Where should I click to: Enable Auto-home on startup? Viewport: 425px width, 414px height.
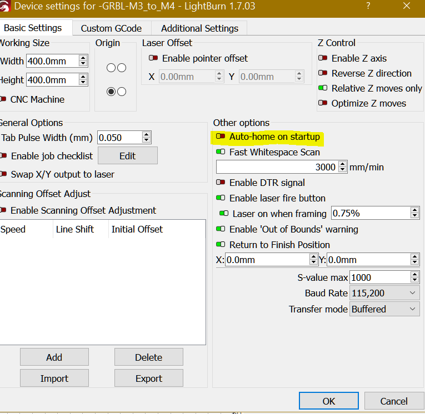click(x=221, y=136)
